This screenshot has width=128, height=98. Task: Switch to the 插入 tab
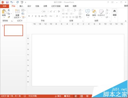pyautogui.click(x=21, y=6)
